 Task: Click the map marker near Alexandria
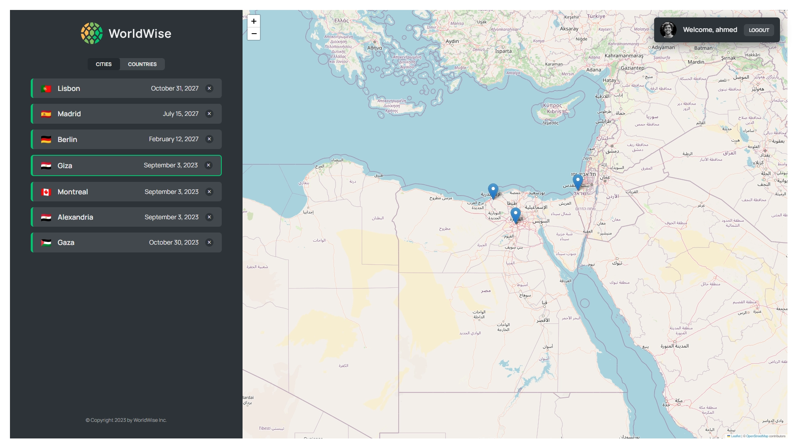493,191
